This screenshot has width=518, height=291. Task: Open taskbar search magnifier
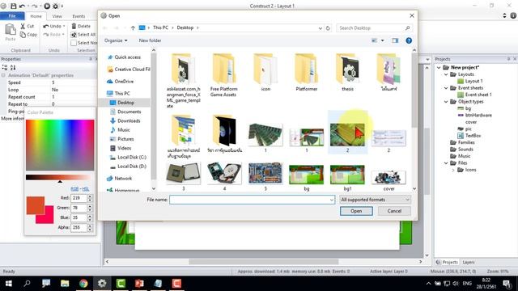click(x=27, y=284)
